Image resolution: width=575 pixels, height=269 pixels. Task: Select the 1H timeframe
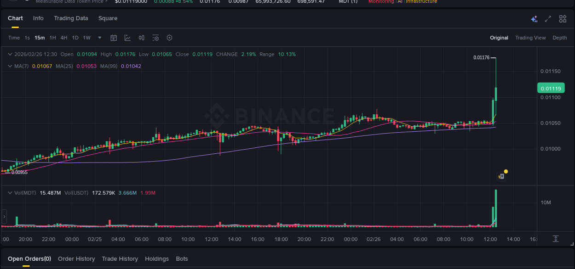pyautogui.click(x=52, y=38)
